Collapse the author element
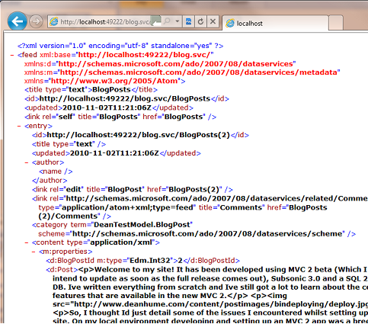The height and width of the screenshot is (324, 368). tap(27, 162)
